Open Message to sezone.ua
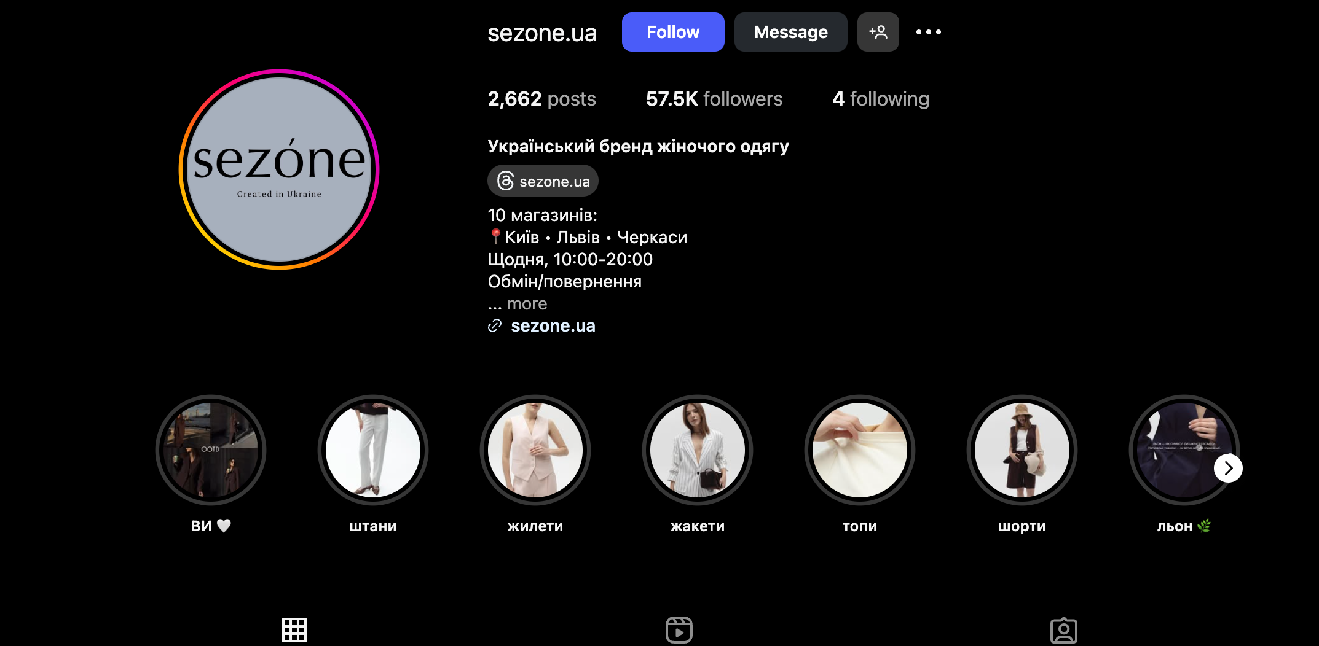The height and width of the screenshot is (646, 1319). [x=790, y=32]
